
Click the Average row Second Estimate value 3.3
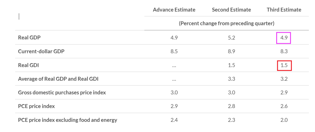(231, 79)
